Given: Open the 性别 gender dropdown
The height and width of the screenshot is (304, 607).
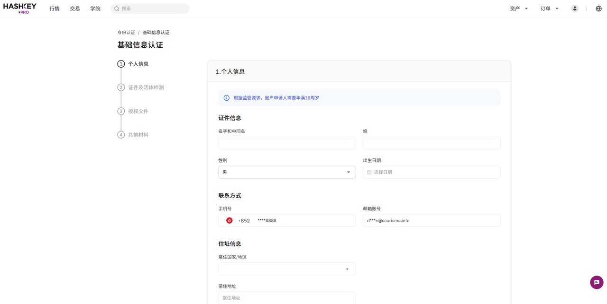Looking at the screenshot, I should click(x=287, y=172).
